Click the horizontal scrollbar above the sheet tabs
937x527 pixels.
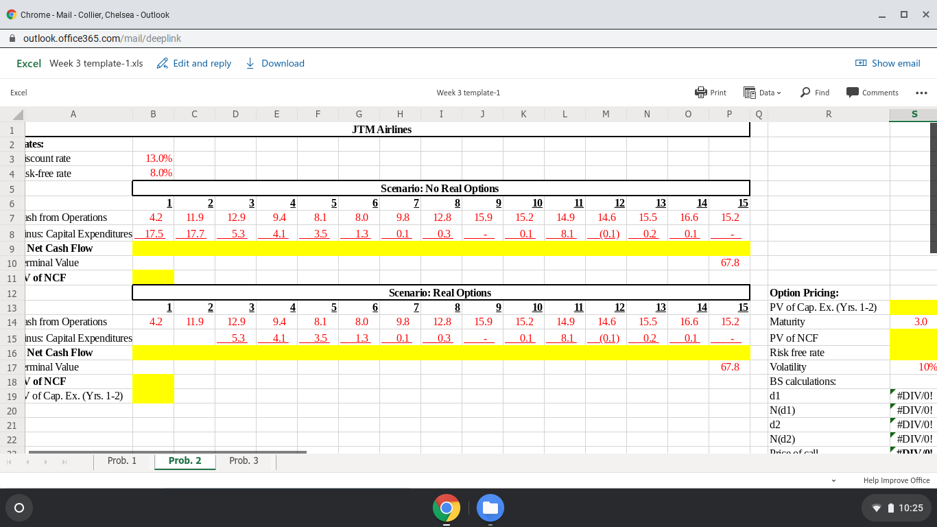(167, 452)
